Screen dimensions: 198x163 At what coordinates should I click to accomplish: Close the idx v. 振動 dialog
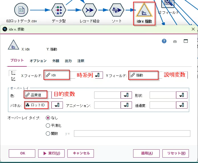point(193,29)
